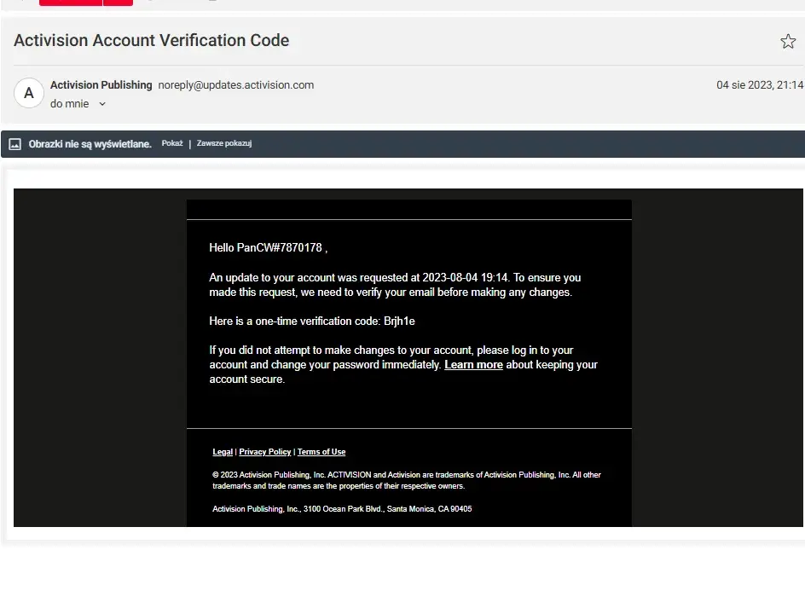Expand the 'do mnie' recipient details chevron

pyautogui.click(x=102, y=104)
